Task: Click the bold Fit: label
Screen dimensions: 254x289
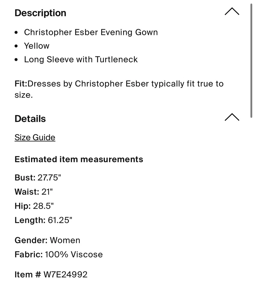Action: pos(21,83)
